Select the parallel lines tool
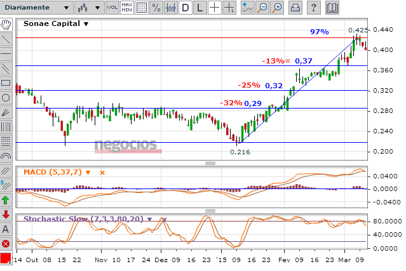Viewport: 406px width, 271px height. (6, 69)
